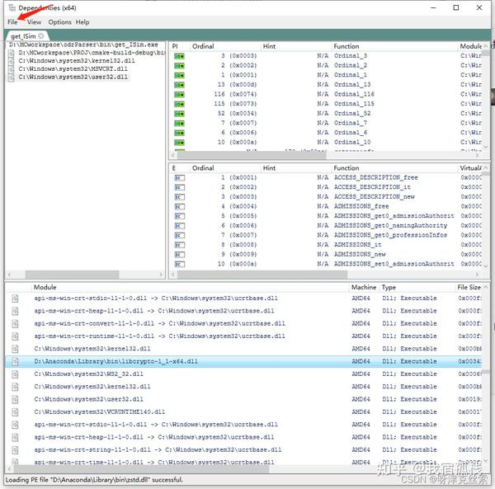Click module icon for api-ms-win-crt-convert row

15,324
